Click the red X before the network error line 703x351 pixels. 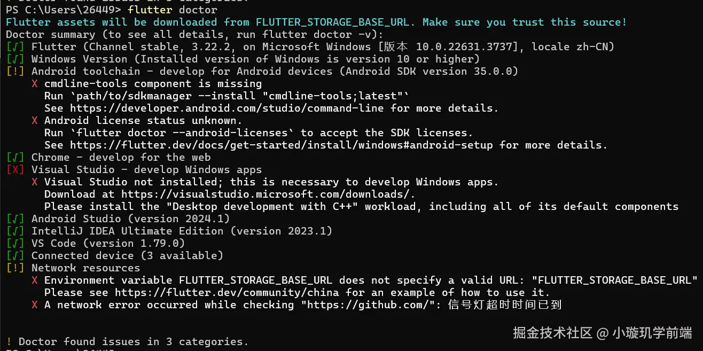35,305
